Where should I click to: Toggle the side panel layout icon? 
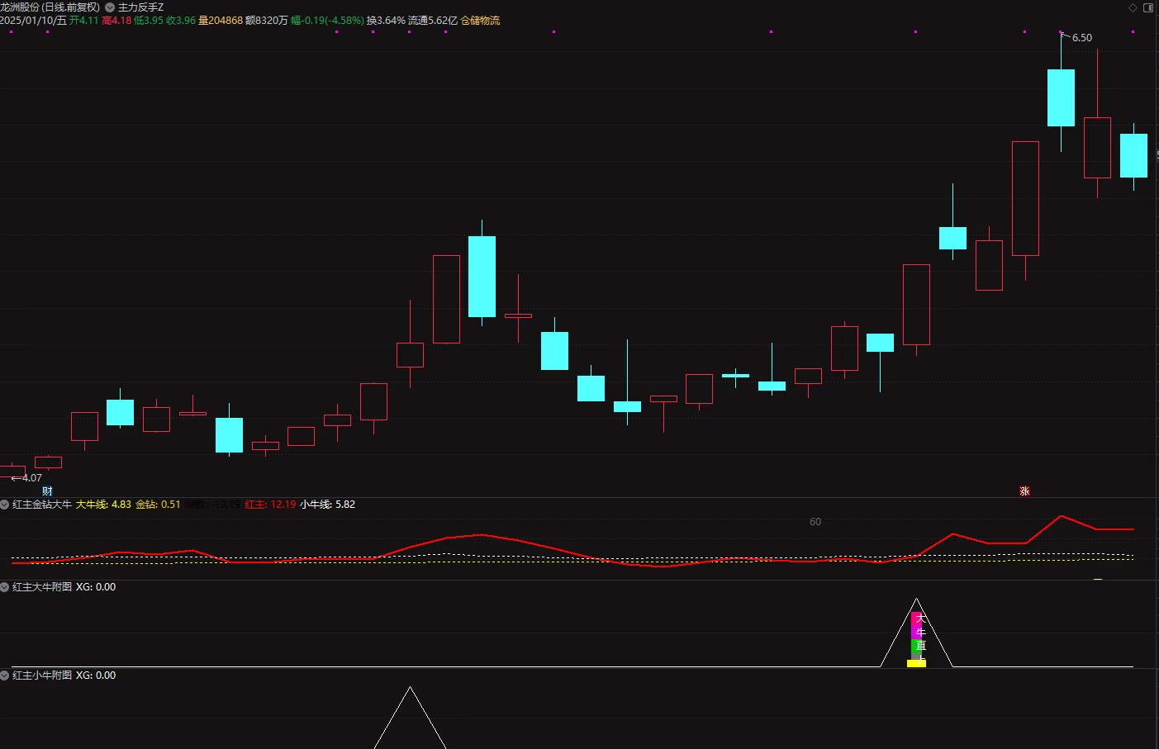point(1148,7)
